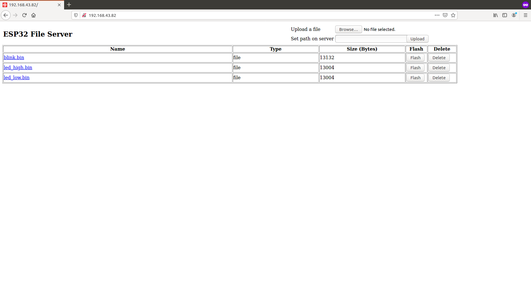Screen dimensions: 531x302
Task: Flash the blink.bin firmware
Action: click(x=415, y=58)
